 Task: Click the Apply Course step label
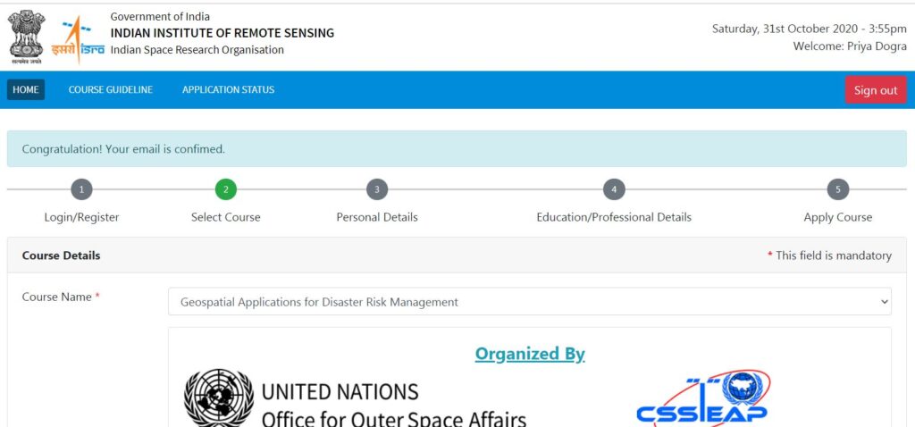(x=838, y=217)
